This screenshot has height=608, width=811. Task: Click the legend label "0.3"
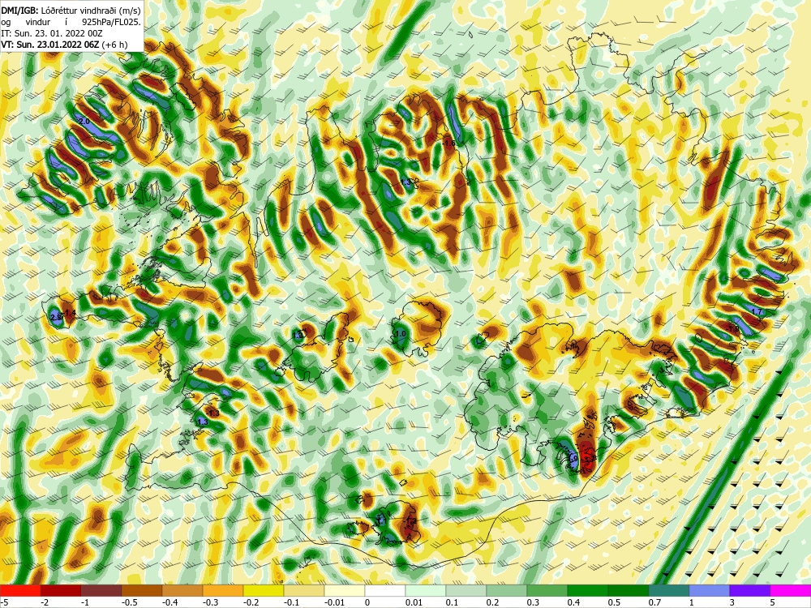tap(534, 602)
